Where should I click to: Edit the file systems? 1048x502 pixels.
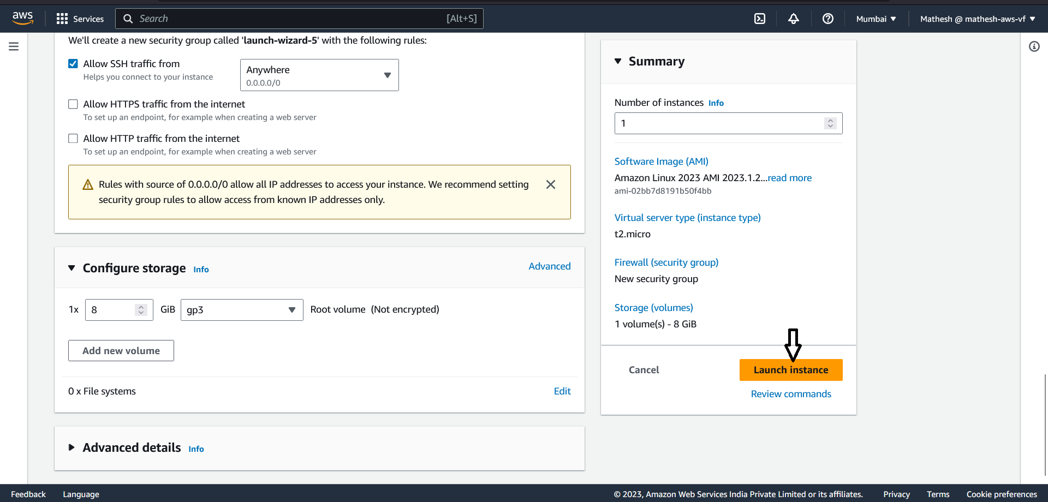point(562,391)
